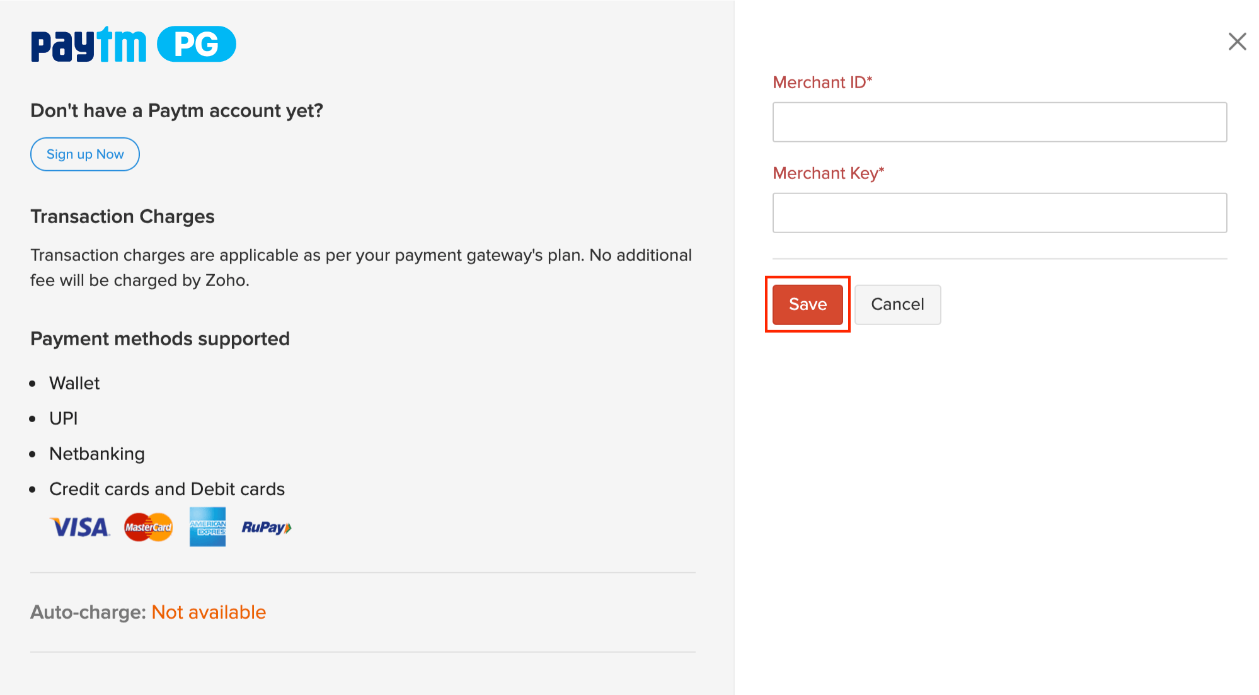The height and width of the screenshot is (695, 1259).
Task: Toggle the Netbanking payment method
Action: coord(96,453)
